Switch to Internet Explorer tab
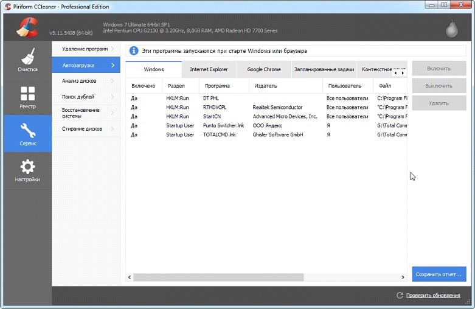The height and width of the screenshot is (309, 475). click(209, 69)
